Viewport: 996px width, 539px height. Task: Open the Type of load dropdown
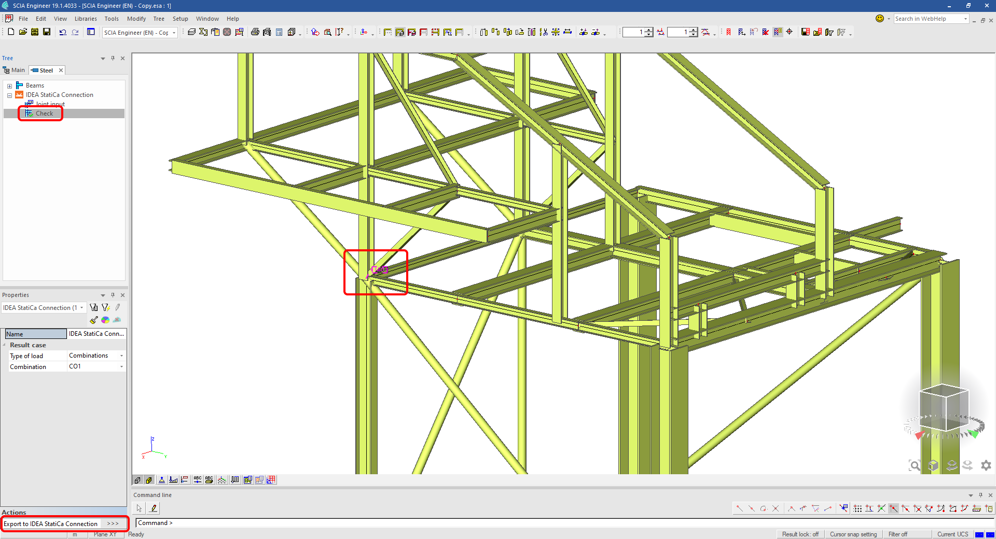pos(121,356)
